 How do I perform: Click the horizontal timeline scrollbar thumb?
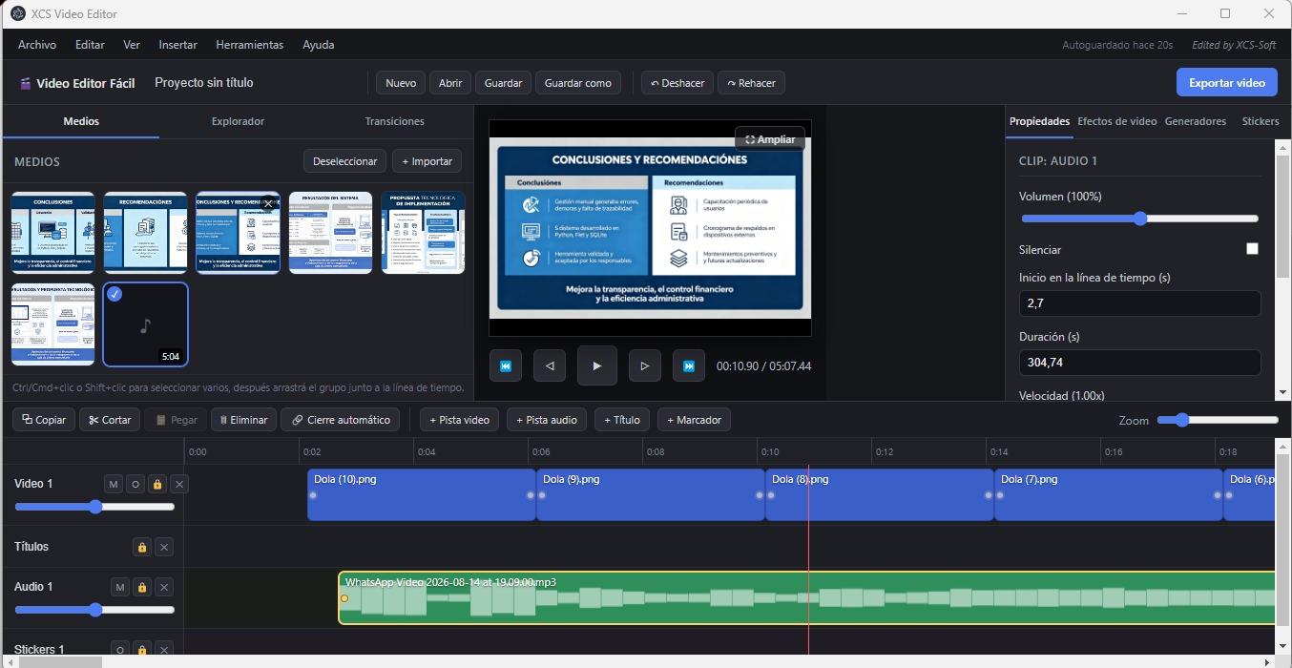coord(60,661)
